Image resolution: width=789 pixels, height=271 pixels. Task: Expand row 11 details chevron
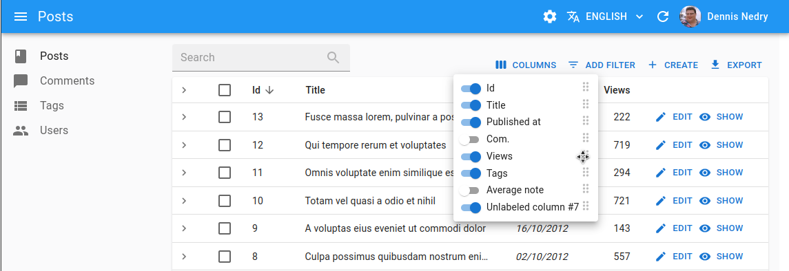[184, 173]
